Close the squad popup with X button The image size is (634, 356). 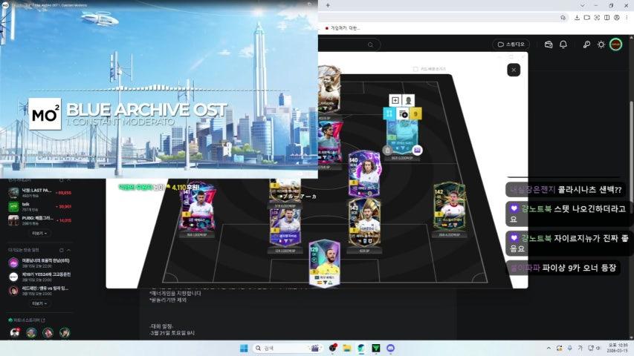click(514, 70)
